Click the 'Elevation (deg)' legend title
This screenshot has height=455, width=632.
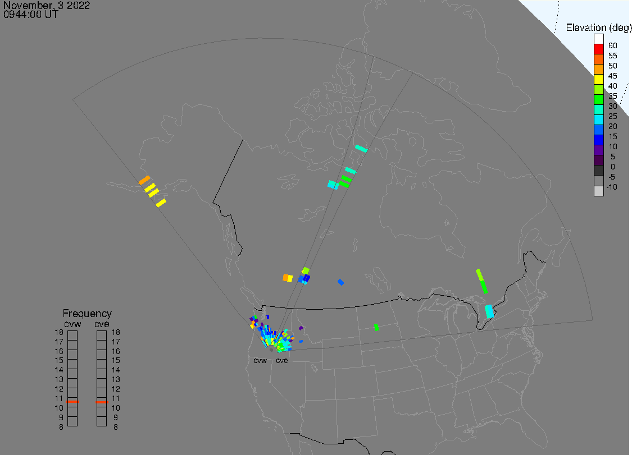[x=598, y=28]
